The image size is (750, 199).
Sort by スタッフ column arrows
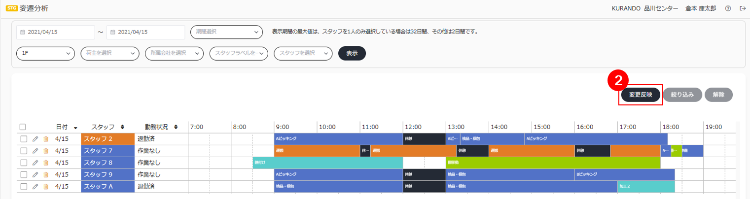(x=122, y=127)
